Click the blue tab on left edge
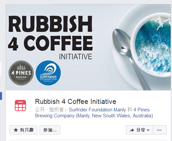Image resolution: width=172 pixels, height=141 pixels. click(x=1, y=96)
